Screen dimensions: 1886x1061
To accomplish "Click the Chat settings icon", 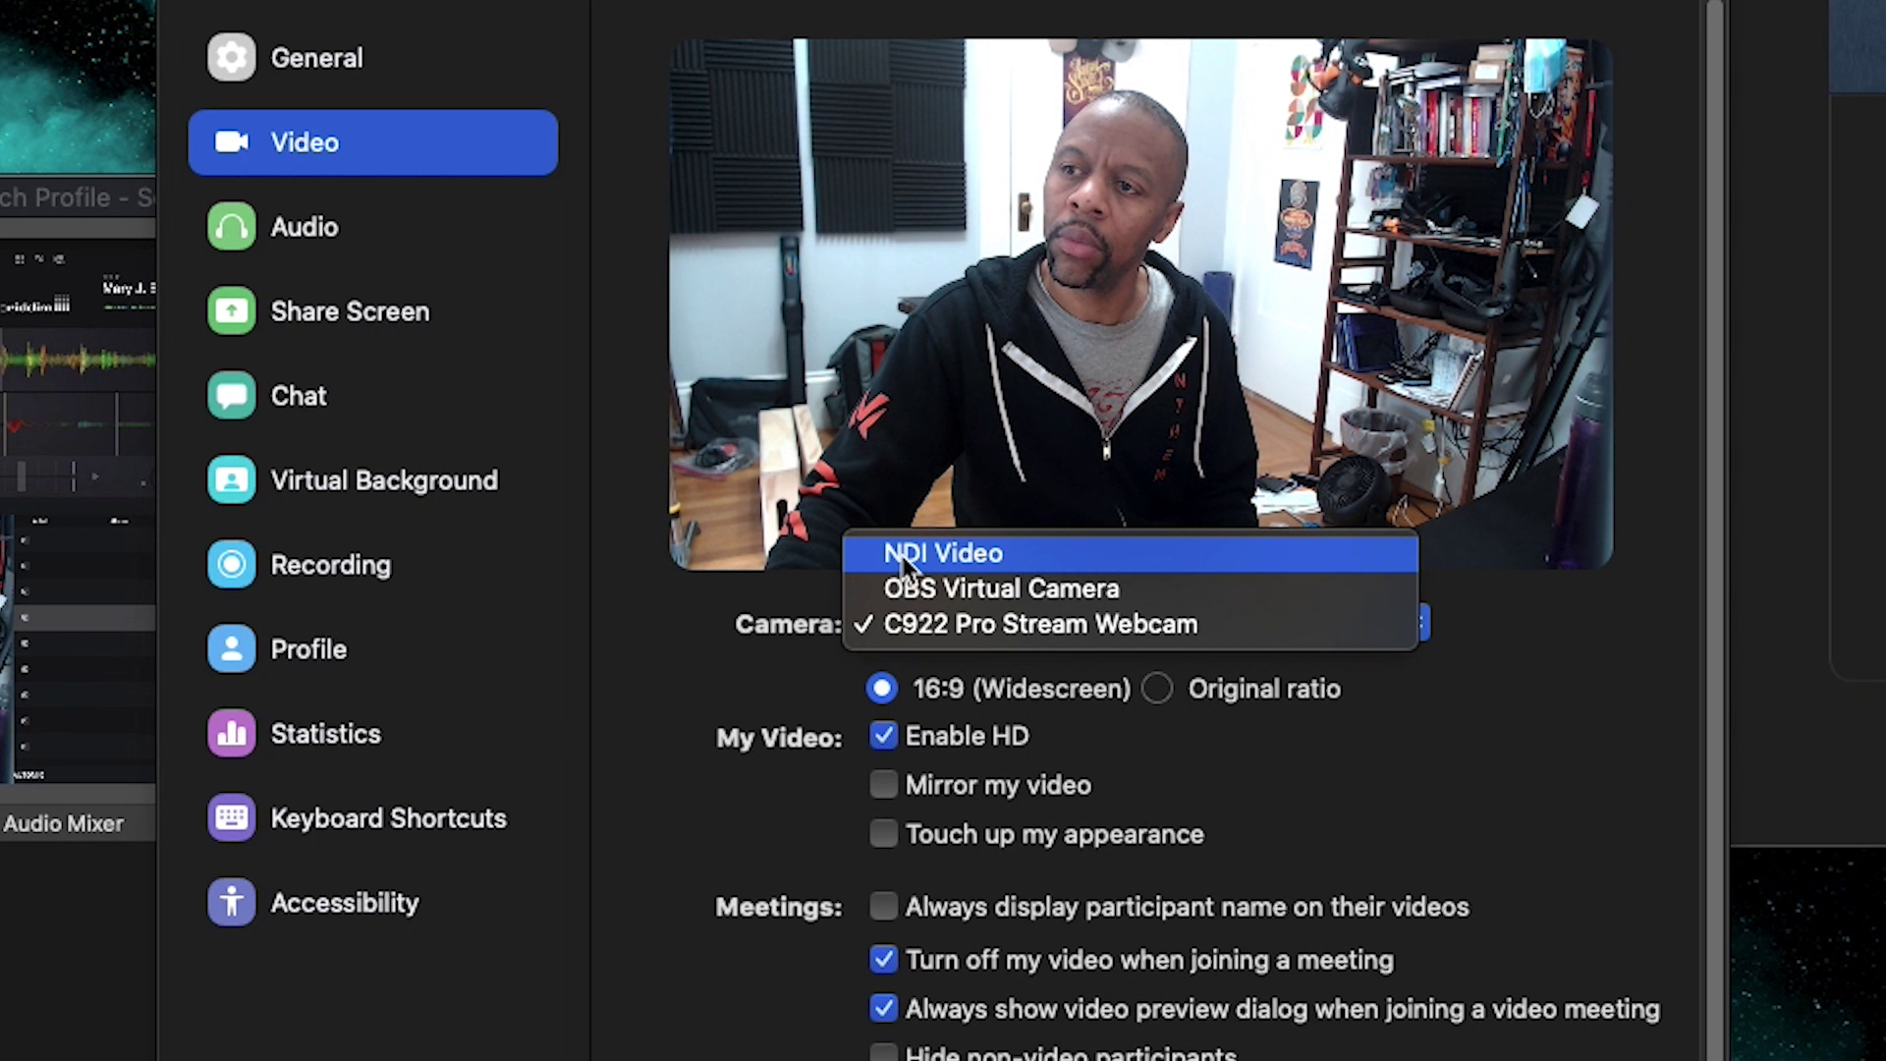I will point(232,397).
